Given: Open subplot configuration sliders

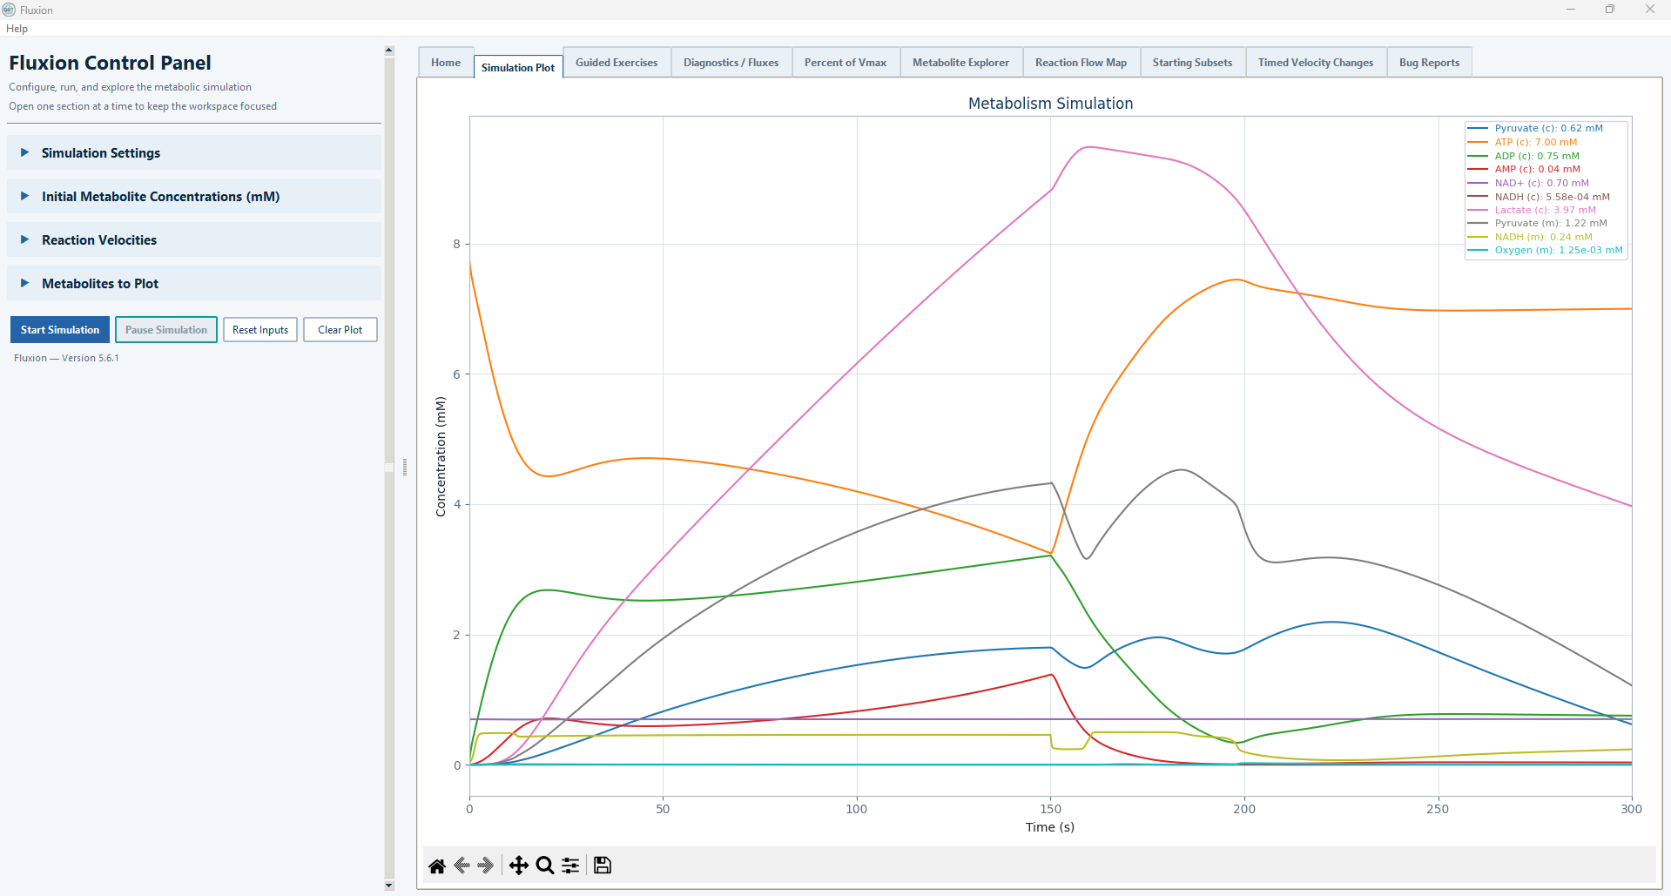Looking at the screenshot, I should pyautogui.click(x=570, y=866).
